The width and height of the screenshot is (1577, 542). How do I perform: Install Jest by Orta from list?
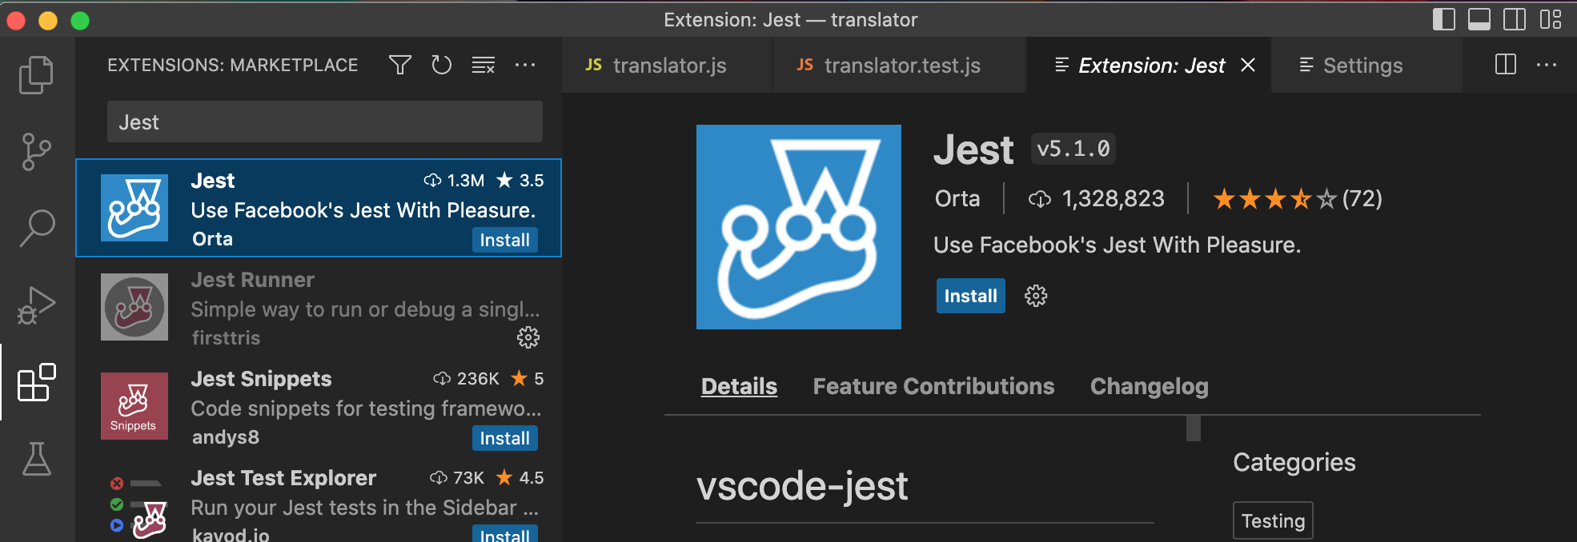tap(504, 240)
